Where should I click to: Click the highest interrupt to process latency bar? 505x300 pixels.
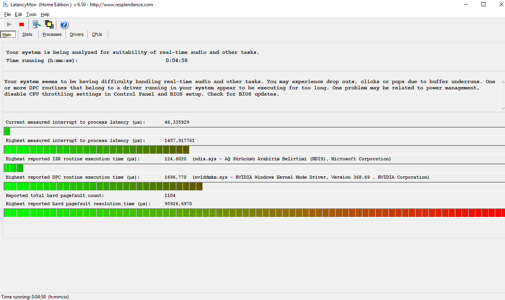coord(254,150)
